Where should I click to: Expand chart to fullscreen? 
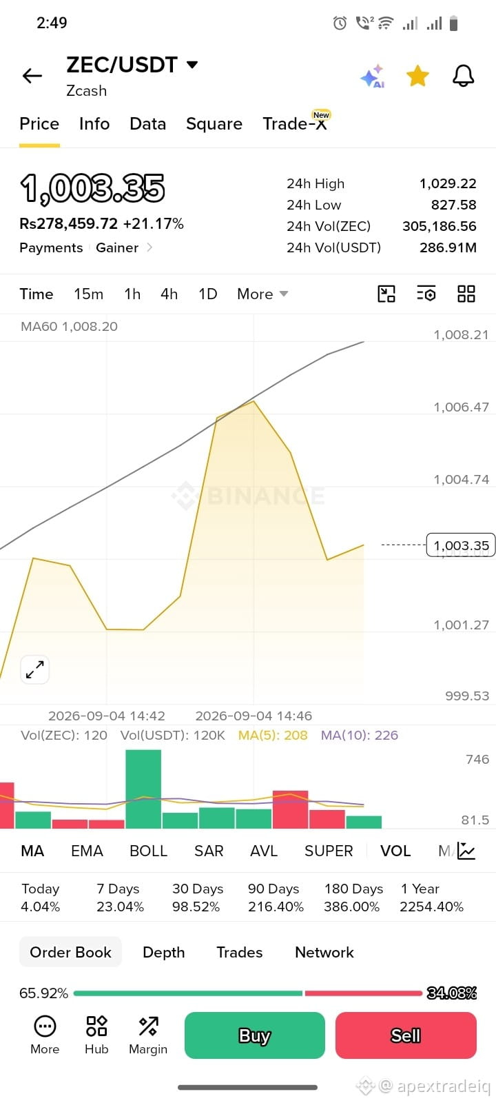pyautogui.click(x=34, y=669)
